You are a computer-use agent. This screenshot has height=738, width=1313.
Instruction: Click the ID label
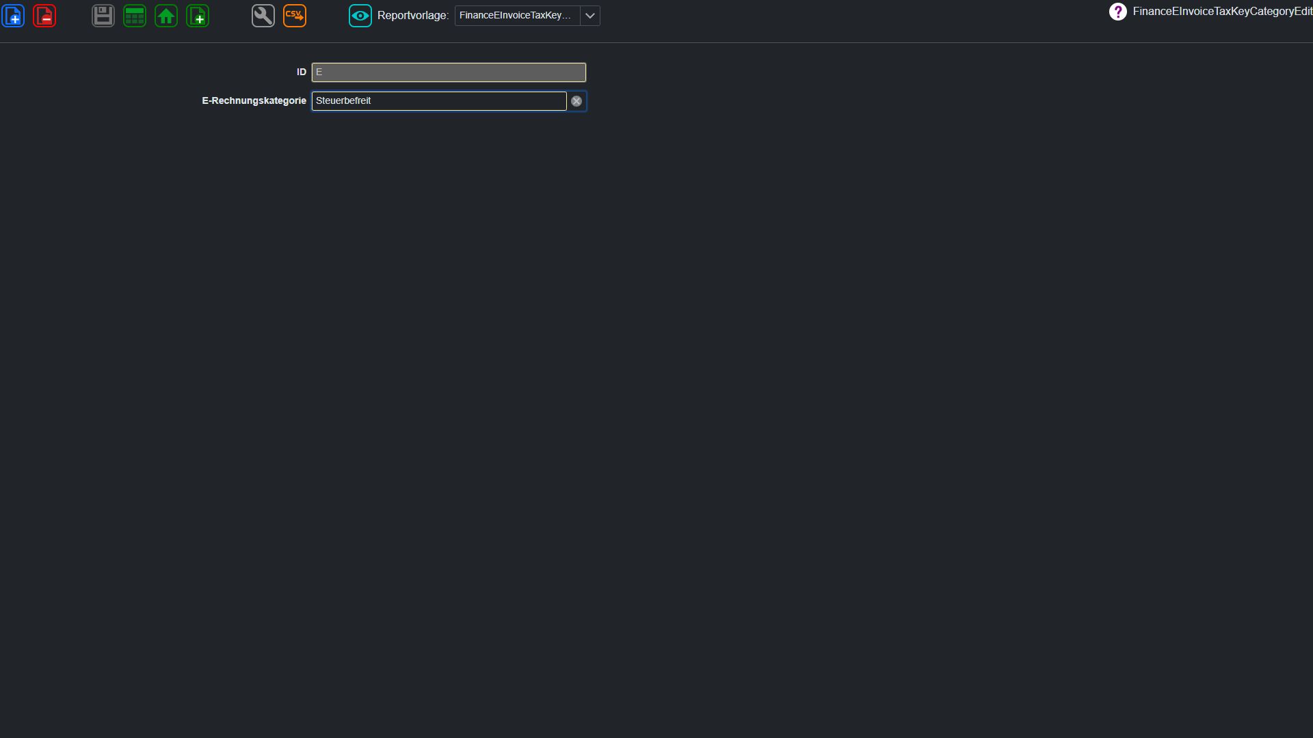click(x=302, y=72)
